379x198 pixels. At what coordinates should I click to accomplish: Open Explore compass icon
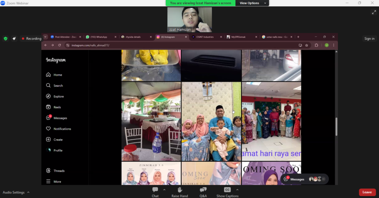(48, 96)
